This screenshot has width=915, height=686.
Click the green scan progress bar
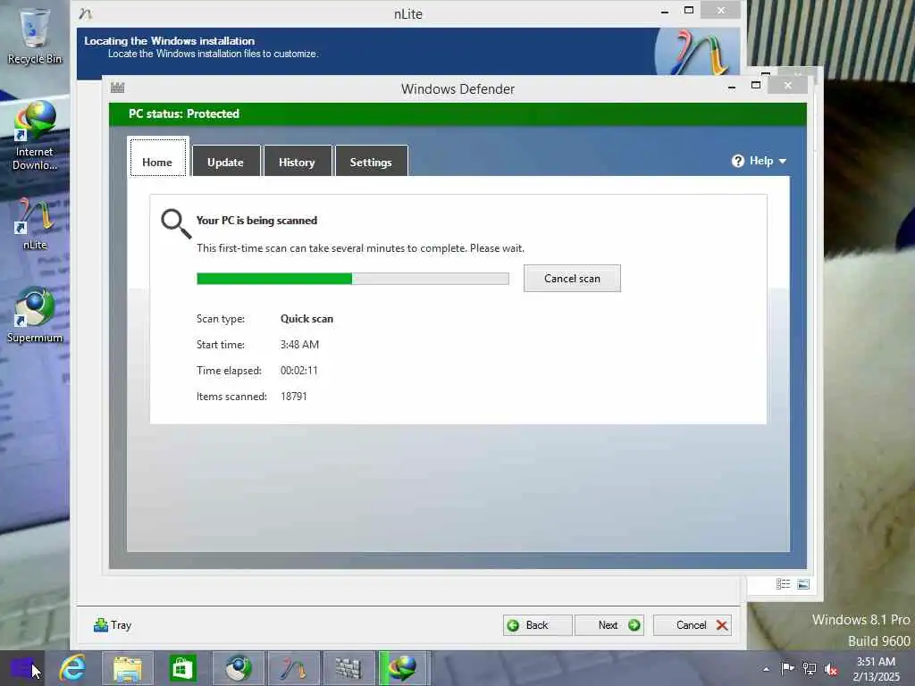coord(352,279)
